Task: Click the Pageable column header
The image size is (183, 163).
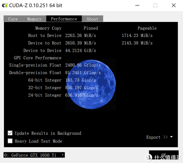Action: pyautogui.click(x=147, y=28)
